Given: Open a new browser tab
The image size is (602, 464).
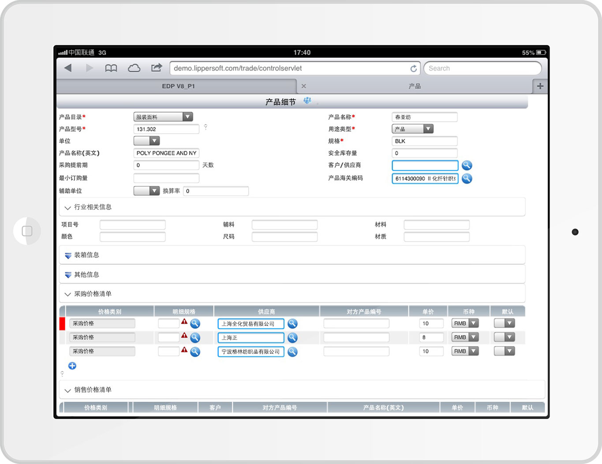Looking at the screenshot, I should click(540, 86).
